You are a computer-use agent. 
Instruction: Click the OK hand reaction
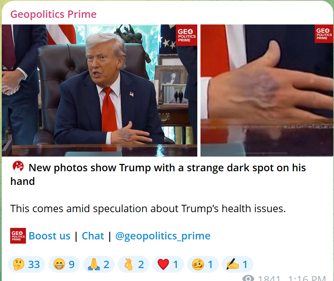(134, 265)
